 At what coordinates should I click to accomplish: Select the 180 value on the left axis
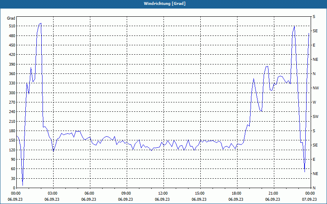click(11, 131)
